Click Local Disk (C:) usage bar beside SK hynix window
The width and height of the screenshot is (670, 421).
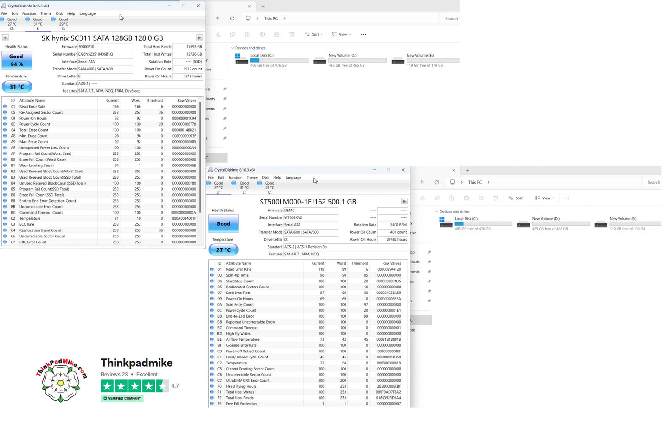tap(279, 60)
